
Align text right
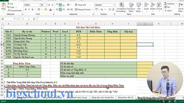pos(64,9)
